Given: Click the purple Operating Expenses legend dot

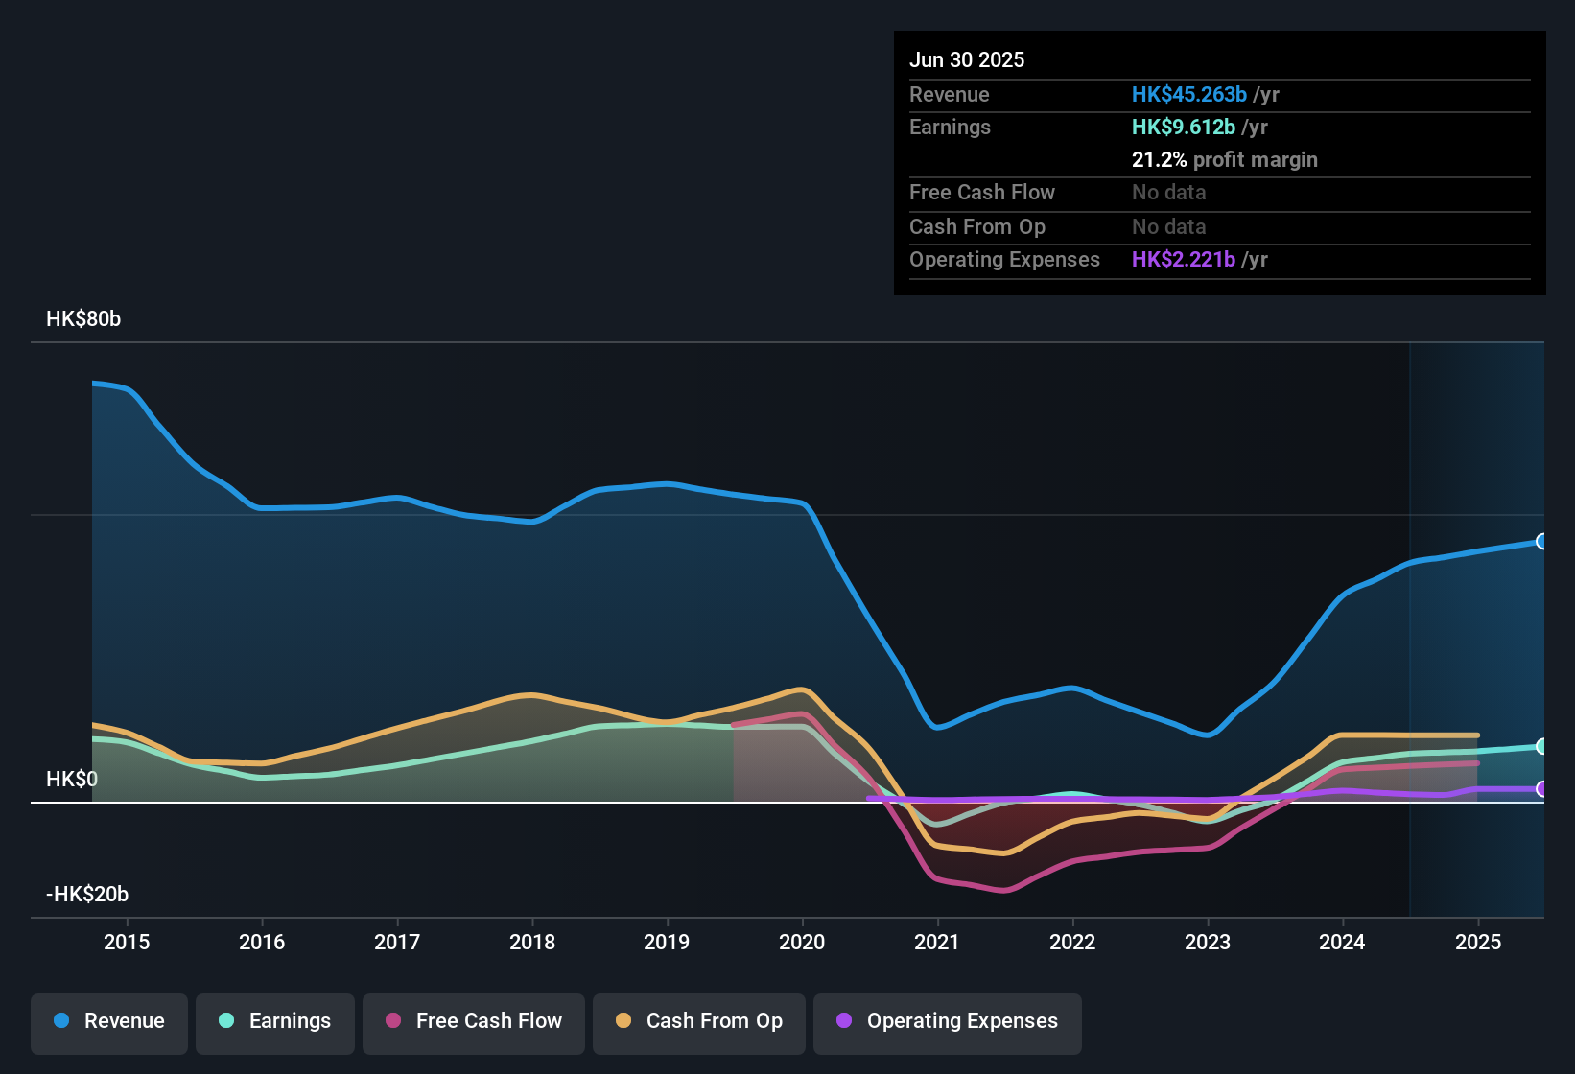Looking at the screenshot, I should (x=843, y=1021).
